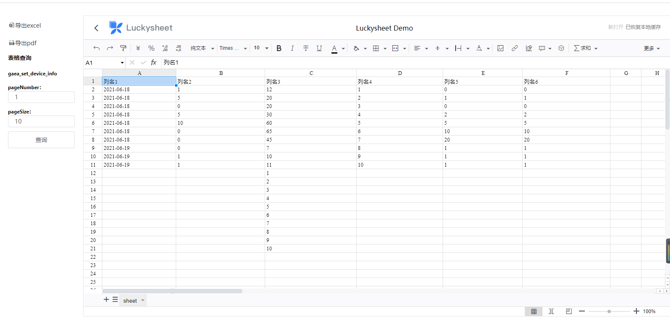Select the 'sheet' tab at bottom
The image size is (670, 319).
130,301
